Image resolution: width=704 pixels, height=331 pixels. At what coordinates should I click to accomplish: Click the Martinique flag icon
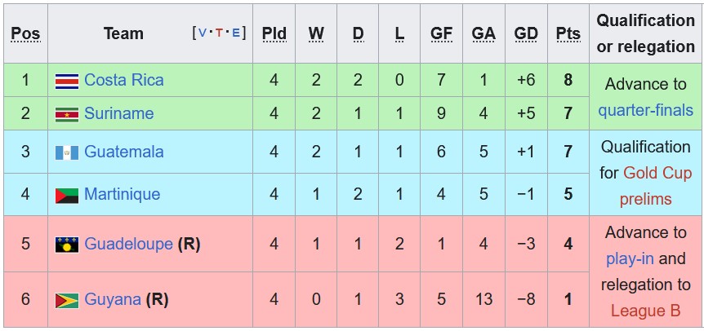66,195
